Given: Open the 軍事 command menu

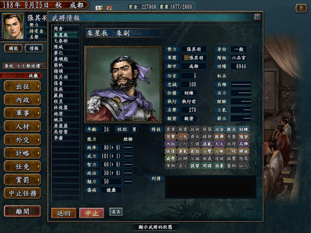Looking at the screenshot, I should coord(22,113).
